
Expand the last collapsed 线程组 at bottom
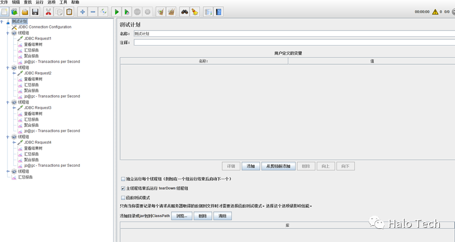[8, 171]
